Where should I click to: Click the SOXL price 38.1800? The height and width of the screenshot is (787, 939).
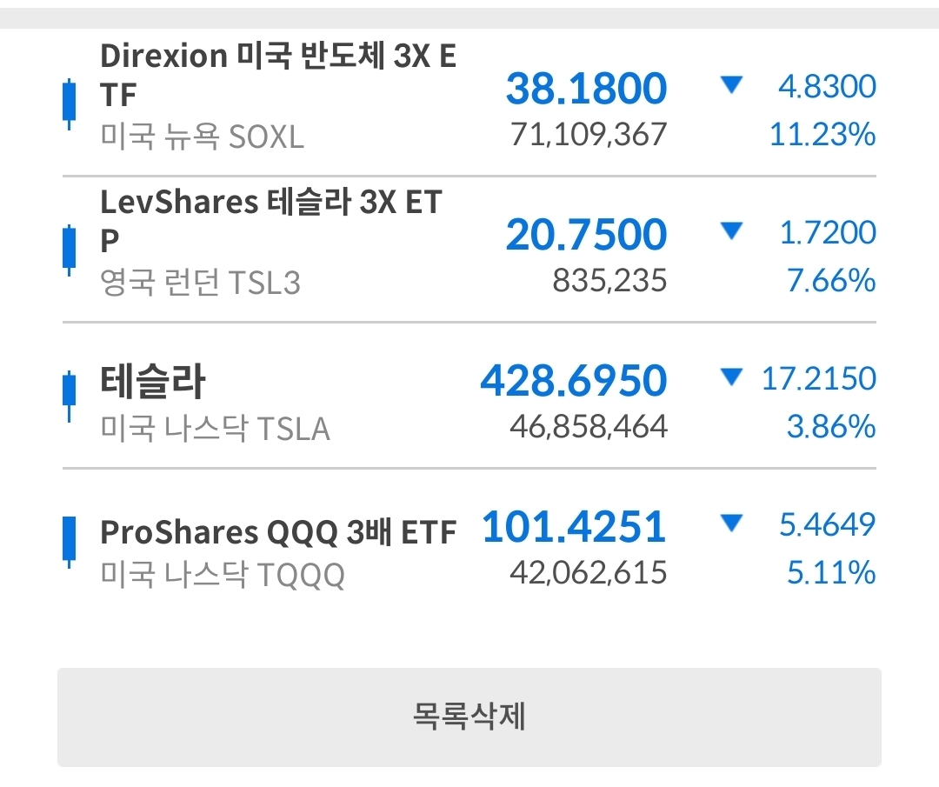click(x=586, y=88)
